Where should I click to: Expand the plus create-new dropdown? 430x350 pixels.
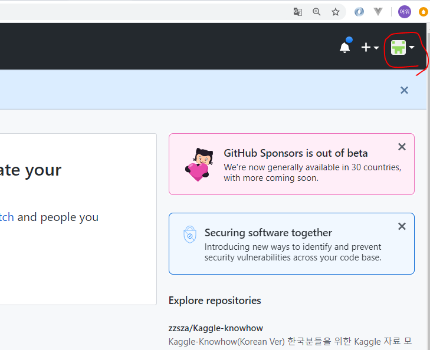coord(370,47)
